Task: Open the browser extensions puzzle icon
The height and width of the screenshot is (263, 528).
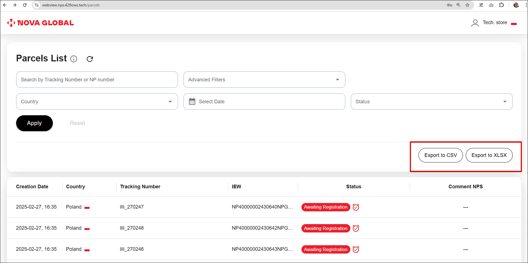Action: click(501, 5)
